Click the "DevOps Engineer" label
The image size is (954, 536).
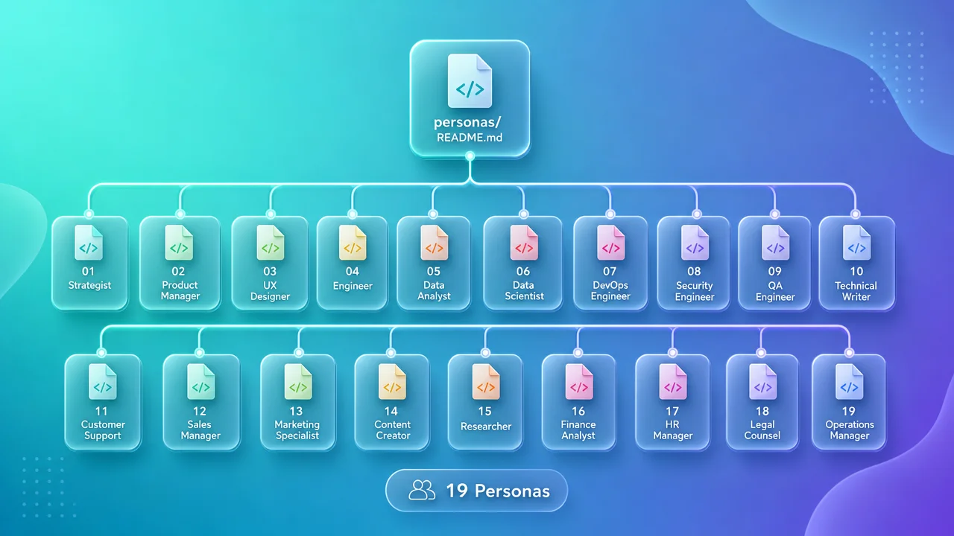click(610, 290)
